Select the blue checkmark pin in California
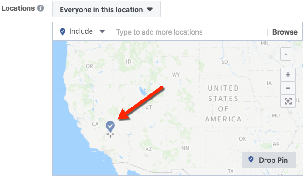307x178 pixels. tap(110, 126)
